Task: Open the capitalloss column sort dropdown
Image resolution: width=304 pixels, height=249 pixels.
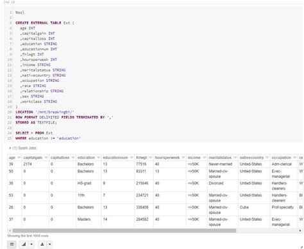Action: coord(73,157)
